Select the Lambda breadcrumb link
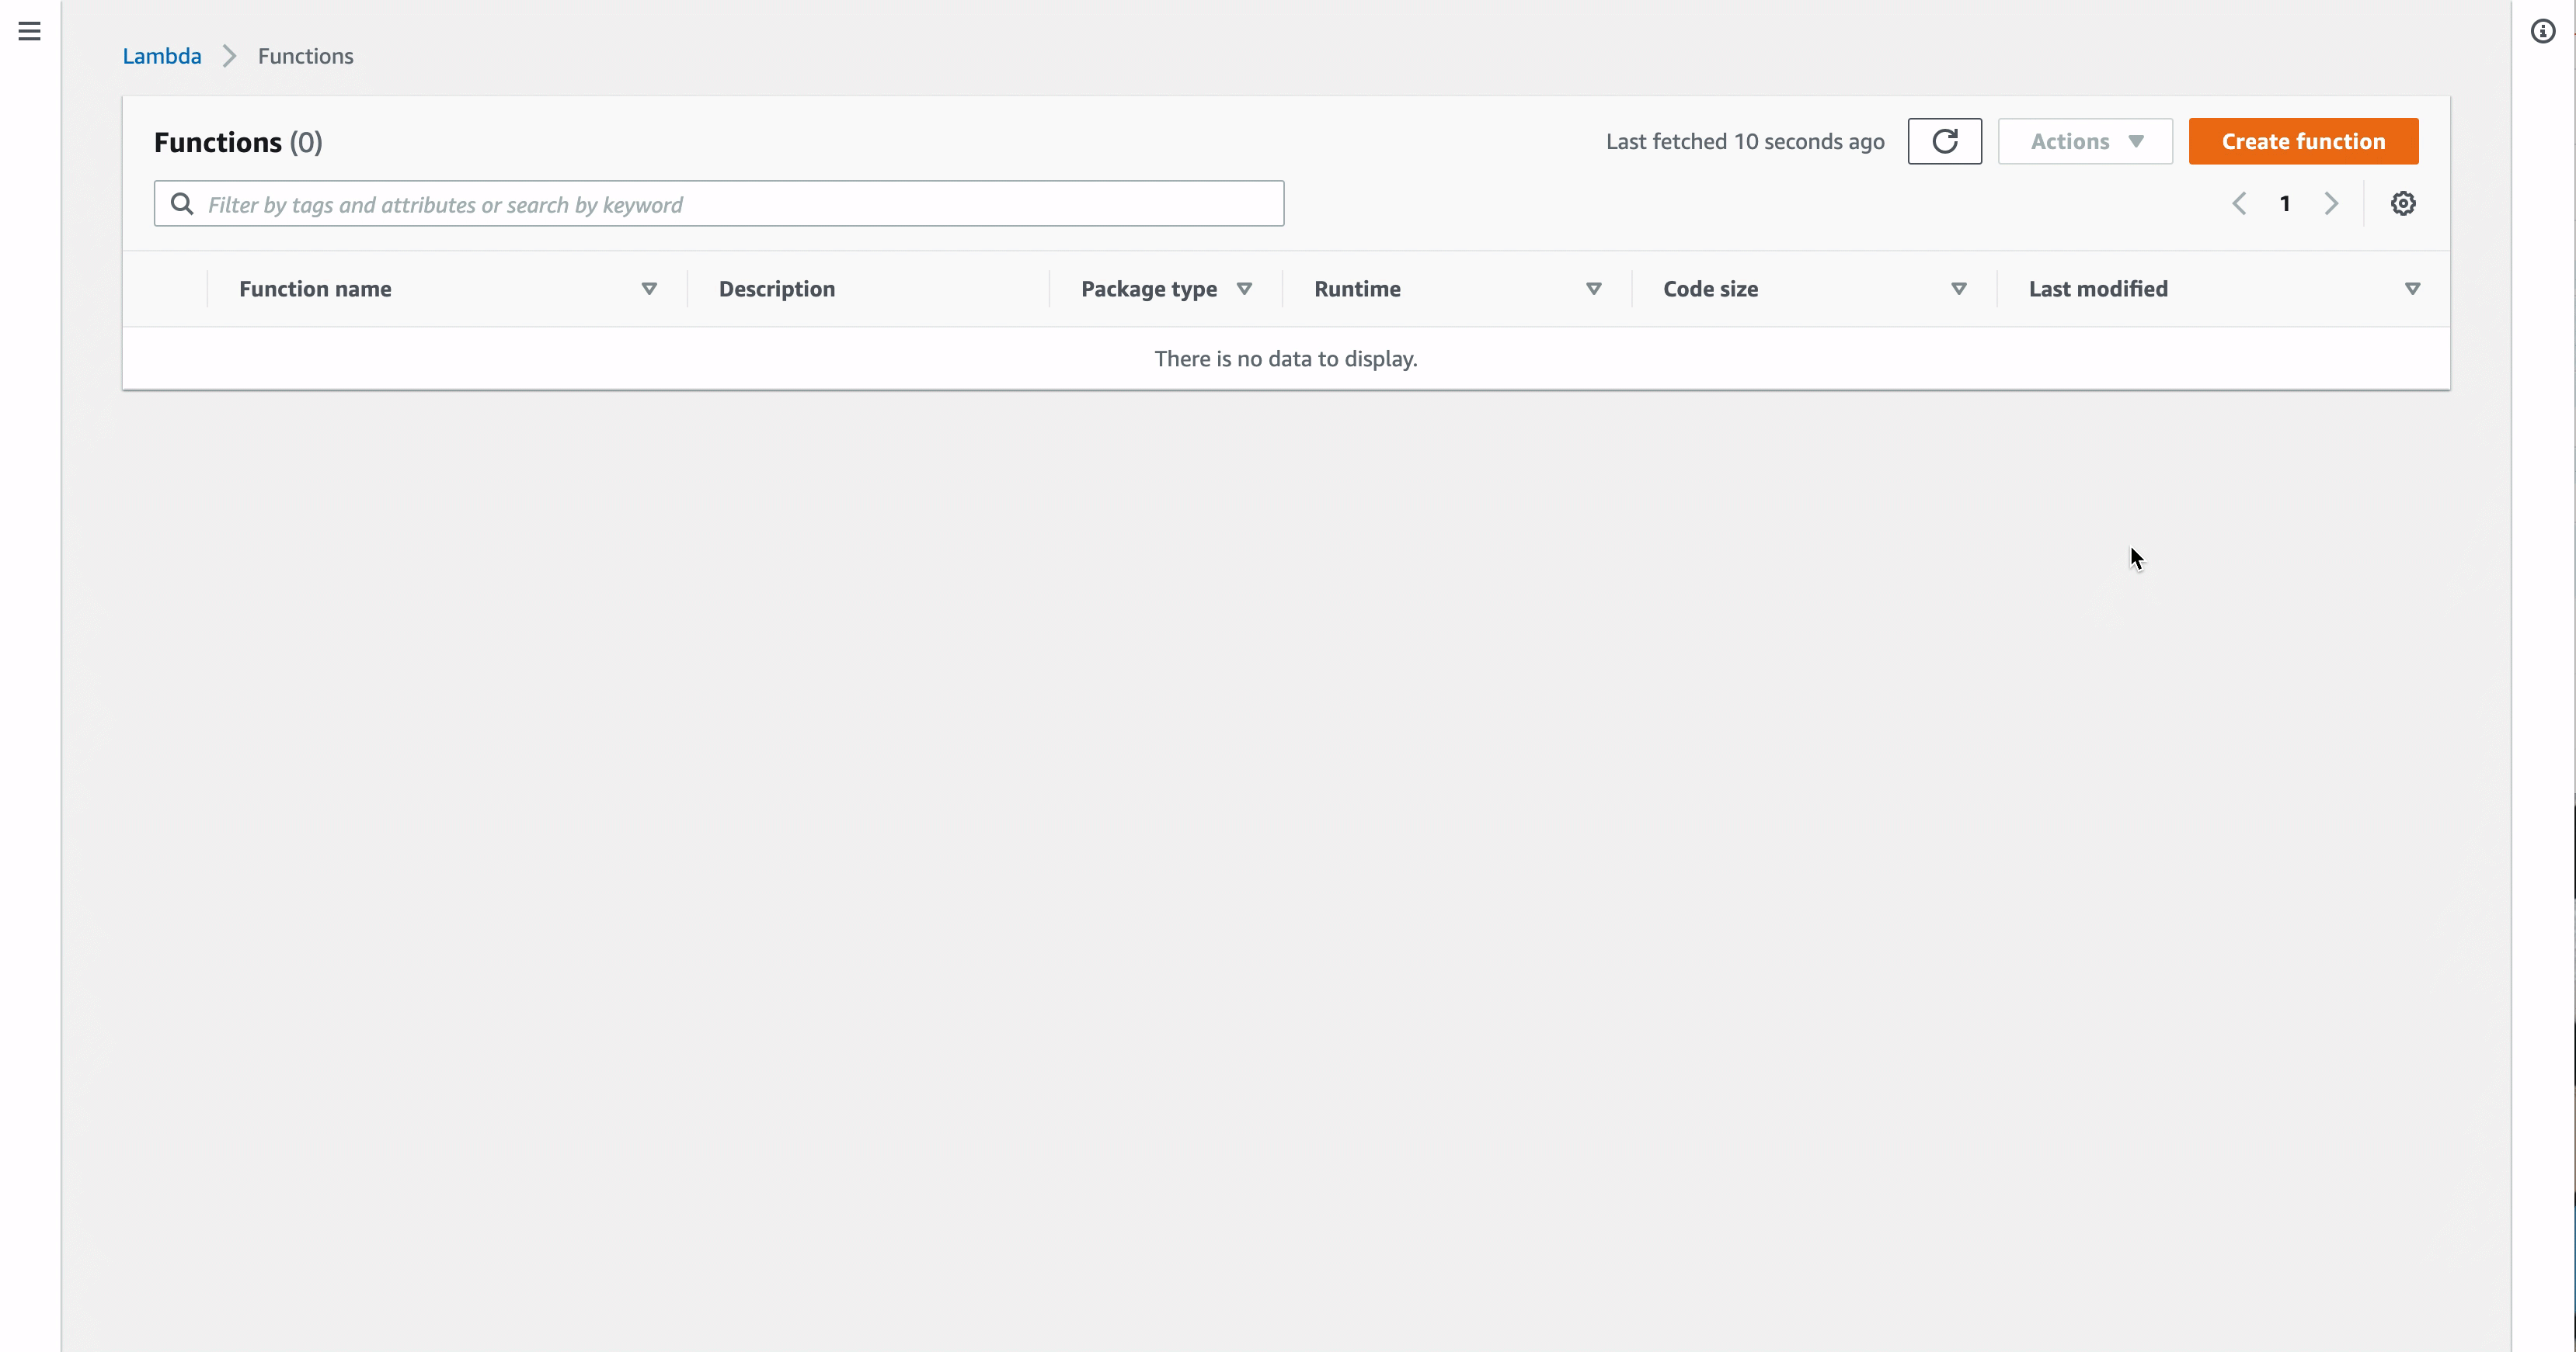Viewport: 2576px width, 1352px height. tap(162, 56)
